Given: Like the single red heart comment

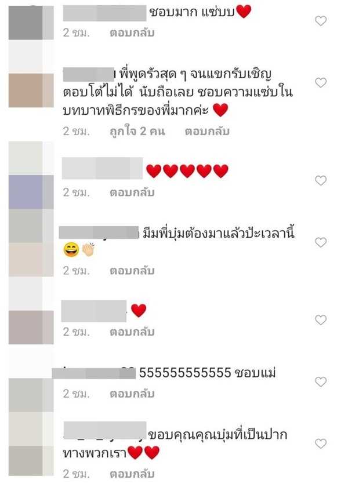Looking at the screenshot, I should pos(321,320).
